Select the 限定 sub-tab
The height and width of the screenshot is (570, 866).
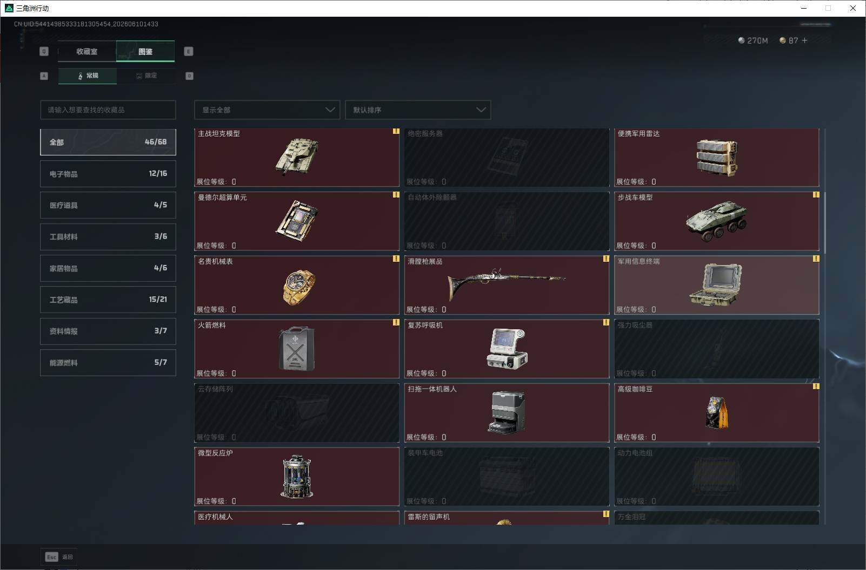coord(146,76)
